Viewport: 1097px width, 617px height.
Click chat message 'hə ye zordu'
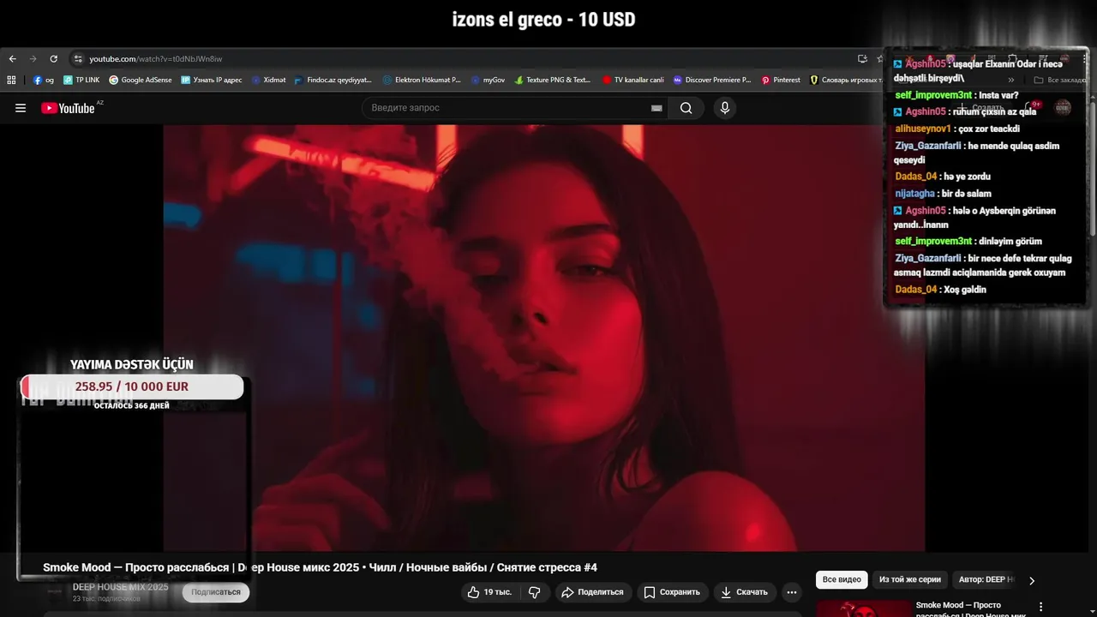click(967, 177)
